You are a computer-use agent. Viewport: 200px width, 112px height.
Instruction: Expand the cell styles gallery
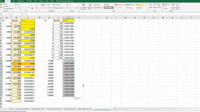(147, 8)
